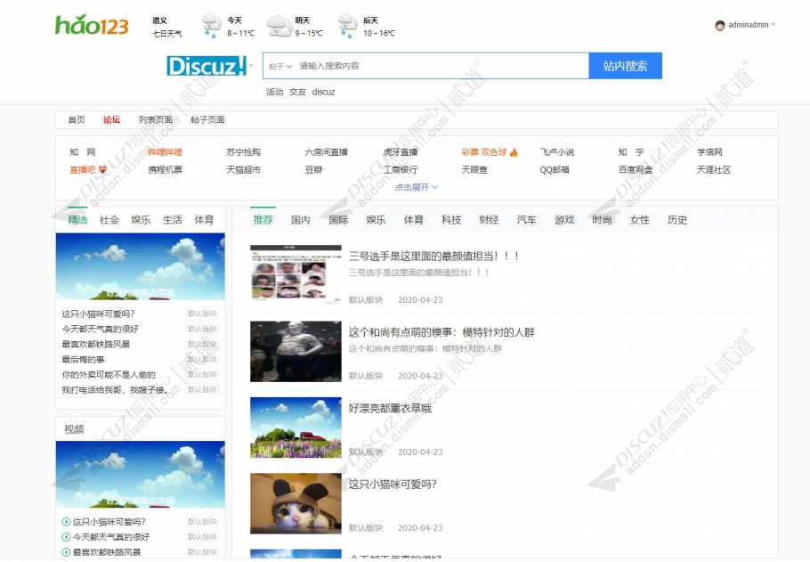Viewport: 810px width, 562px height.
Task: Switch to the 历史 tab
Action: point(677,220)
